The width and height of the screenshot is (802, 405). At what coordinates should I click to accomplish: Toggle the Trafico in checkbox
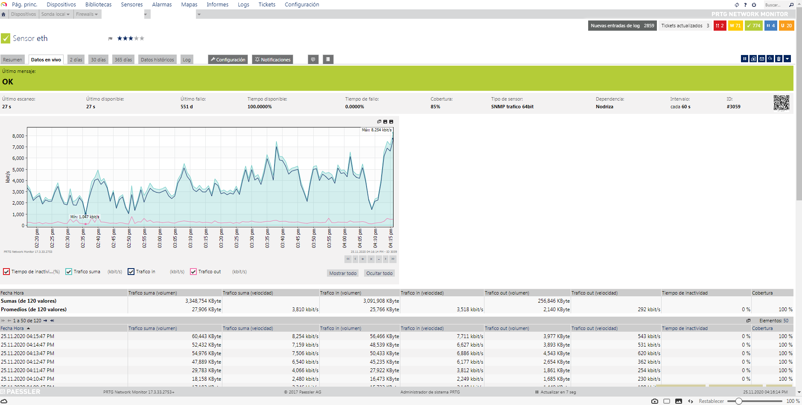click(x=131, y=272)
